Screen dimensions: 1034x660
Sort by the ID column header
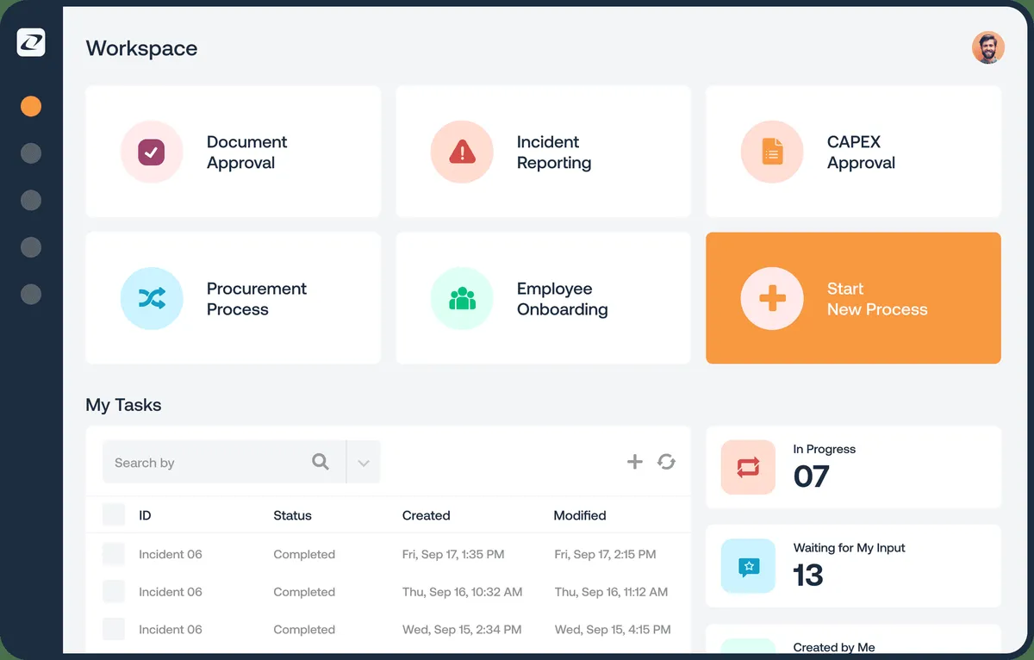coord(145,515)
